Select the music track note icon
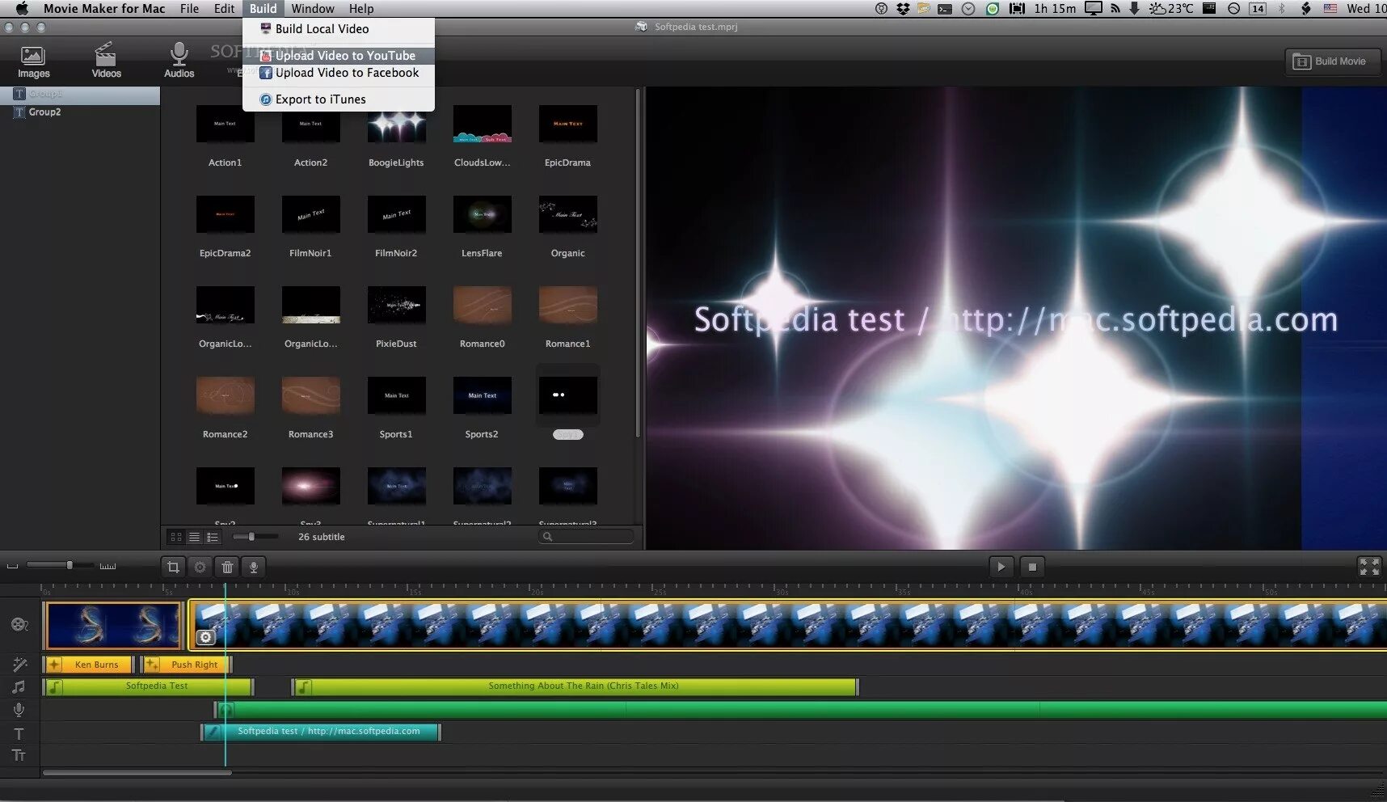This screenshot has width=1387, height=802. 19,687
